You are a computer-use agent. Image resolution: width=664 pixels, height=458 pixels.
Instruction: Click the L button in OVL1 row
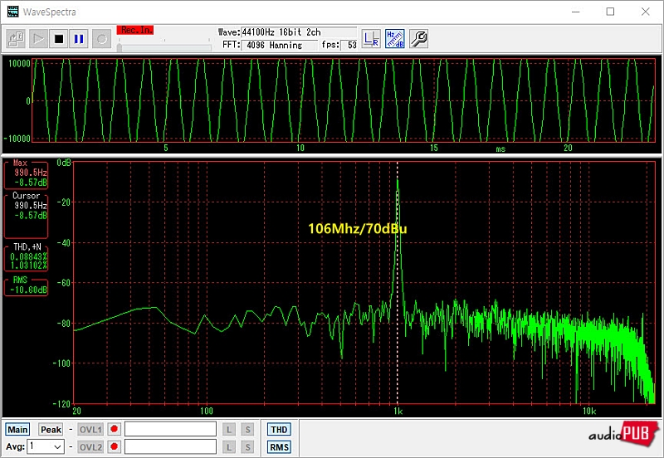230,430
